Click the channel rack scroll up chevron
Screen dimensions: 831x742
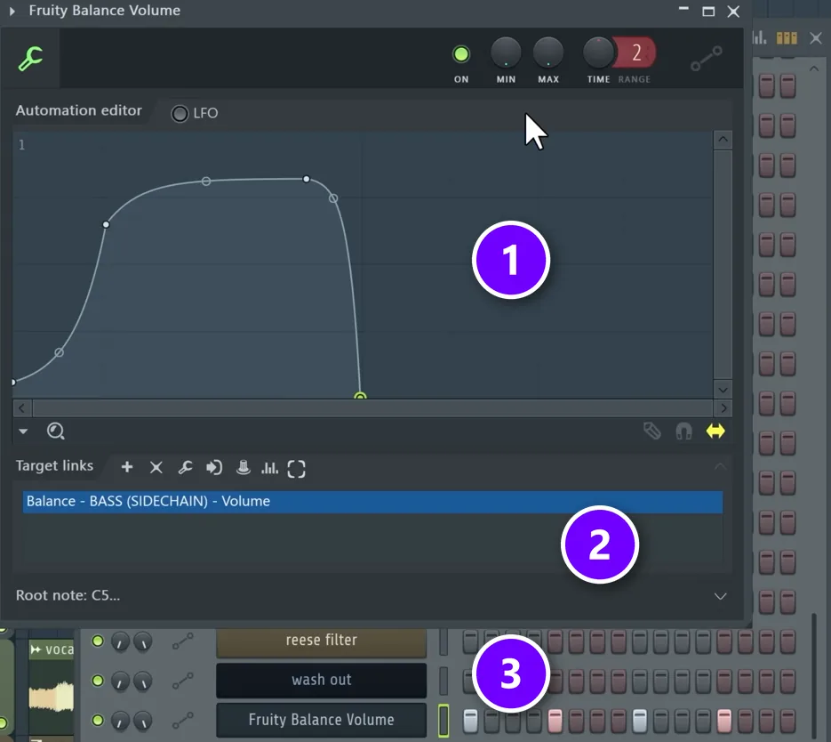[x=814, y=69]
